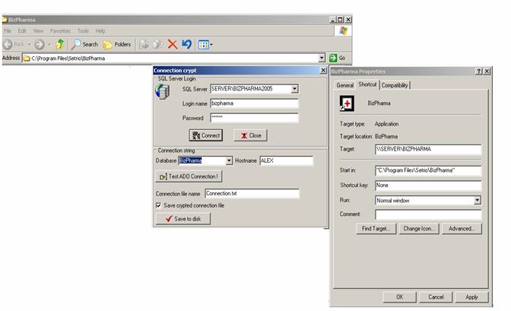Click the Start in field

[428, 170]
